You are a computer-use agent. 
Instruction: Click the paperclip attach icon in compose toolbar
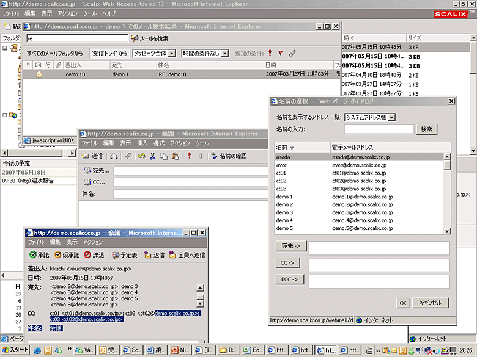(128, 156)
